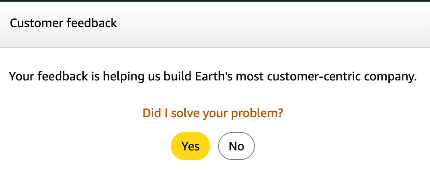This screenshot has height=181, width=430.
Task: Click the yellow Yes button
Action: [190, 146]
